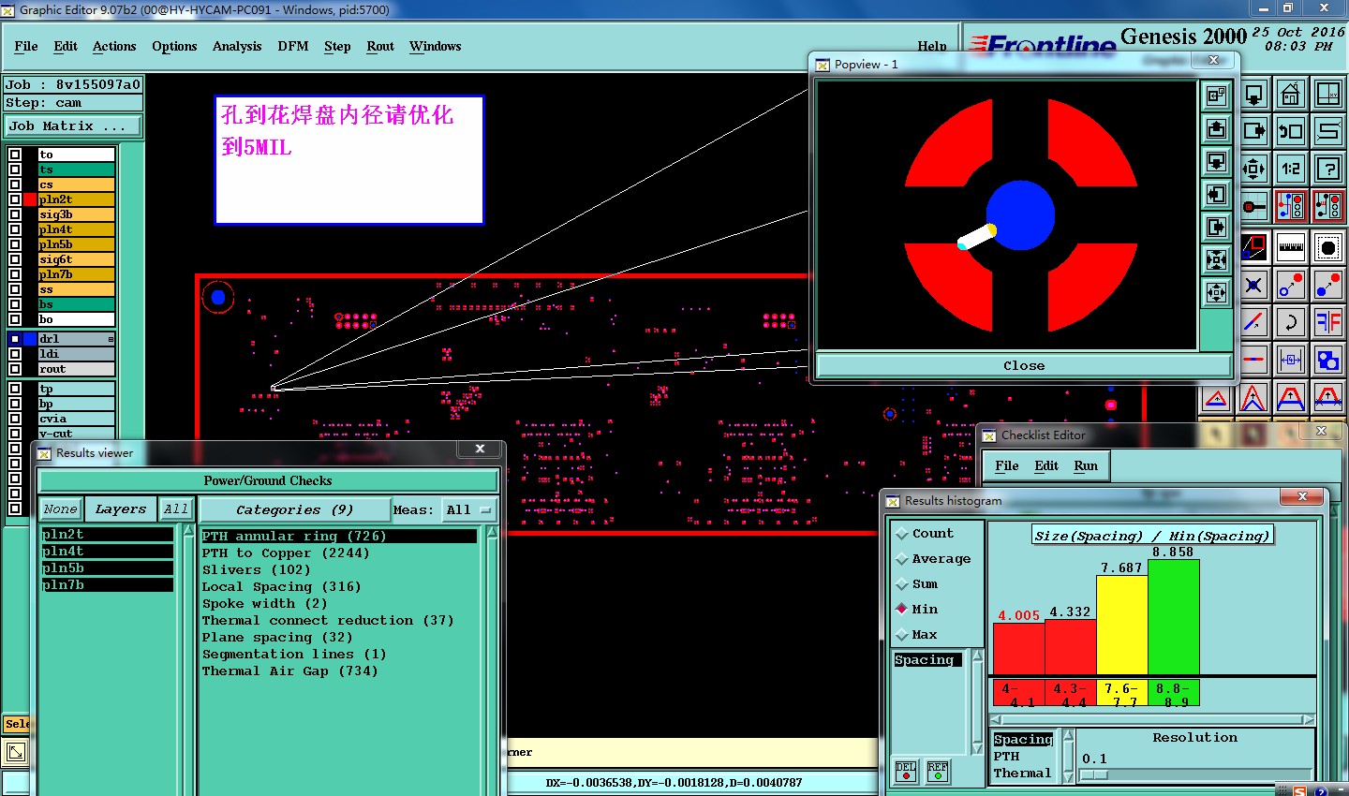1349x796 pixels.
Task: Click down arrow beside PTH Thermal list
Action: coord(1067,776)
